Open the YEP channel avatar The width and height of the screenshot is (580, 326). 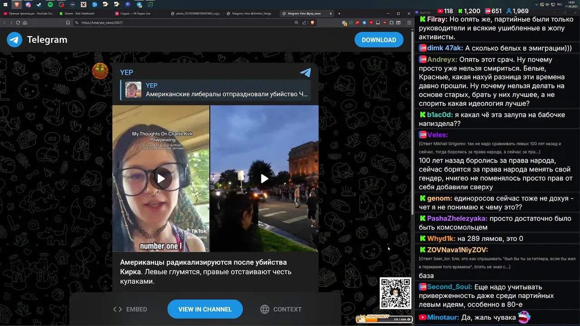tap(100, 71)
